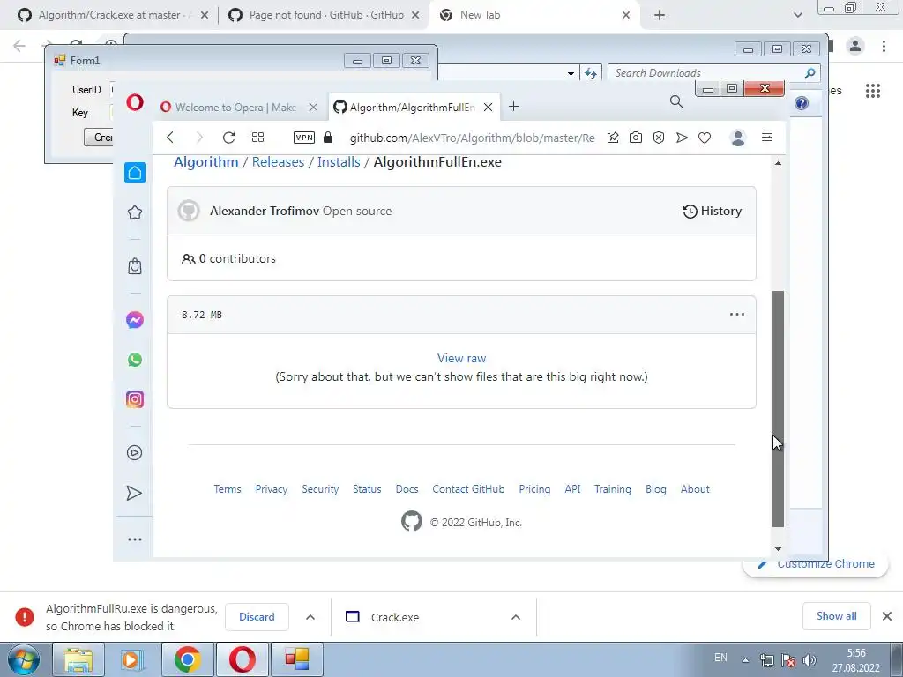Click Opera's Home sidebar icon
The width and height of the screenshot is (903, 677).
[x=135, y=173]
